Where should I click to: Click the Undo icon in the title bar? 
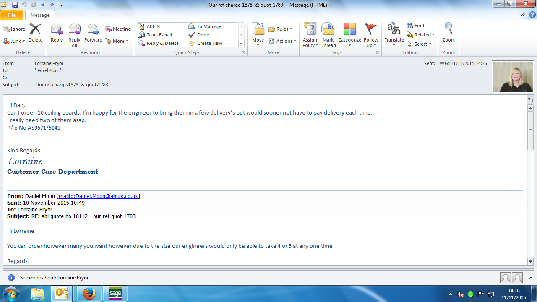[24, 5]
